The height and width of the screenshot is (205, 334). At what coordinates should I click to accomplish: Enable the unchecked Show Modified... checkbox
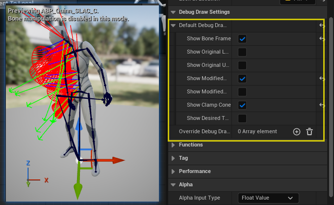click(242, 92)
